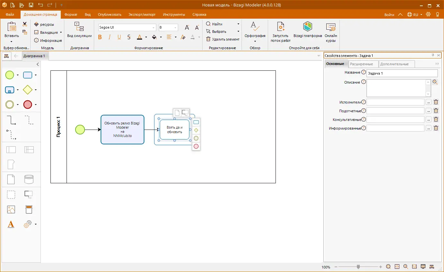Image resolution: width=444 pixels, height=272 pixels.
Task: Click the Text Annotation shape tool
Action: point(29,194)
